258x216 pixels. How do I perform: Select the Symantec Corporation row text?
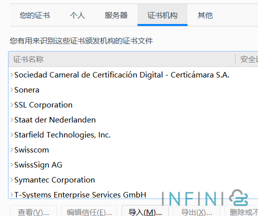[54, 180]
